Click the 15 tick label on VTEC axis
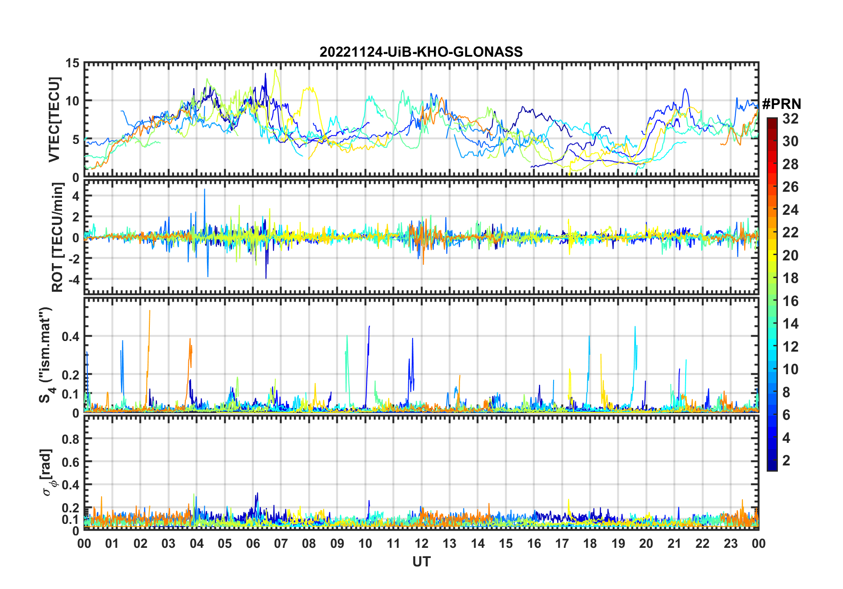Image resolution: width=843 pixels, height=589 pixels. coord(72,63)
